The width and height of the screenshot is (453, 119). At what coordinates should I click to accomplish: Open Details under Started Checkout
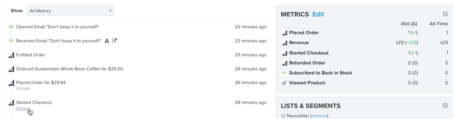pyautogui.click(x=23, y=109)
